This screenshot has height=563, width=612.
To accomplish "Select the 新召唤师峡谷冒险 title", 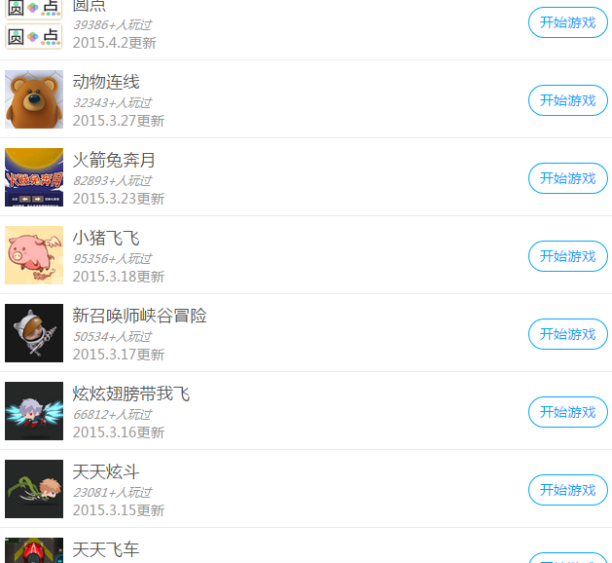I will point(140,316).
